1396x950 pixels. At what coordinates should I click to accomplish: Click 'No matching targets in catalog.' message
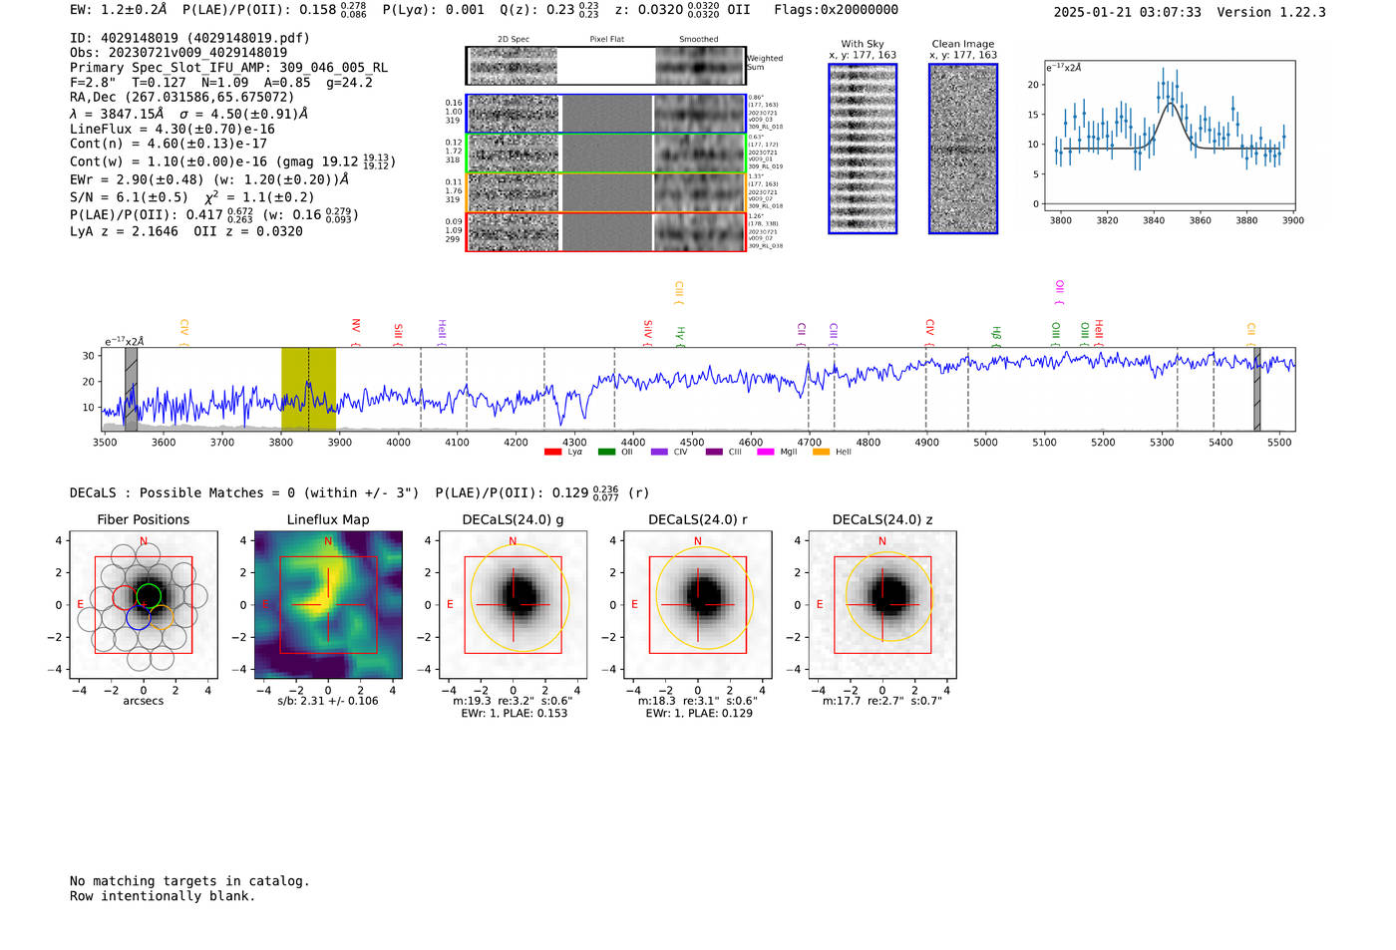click(189, 881)
